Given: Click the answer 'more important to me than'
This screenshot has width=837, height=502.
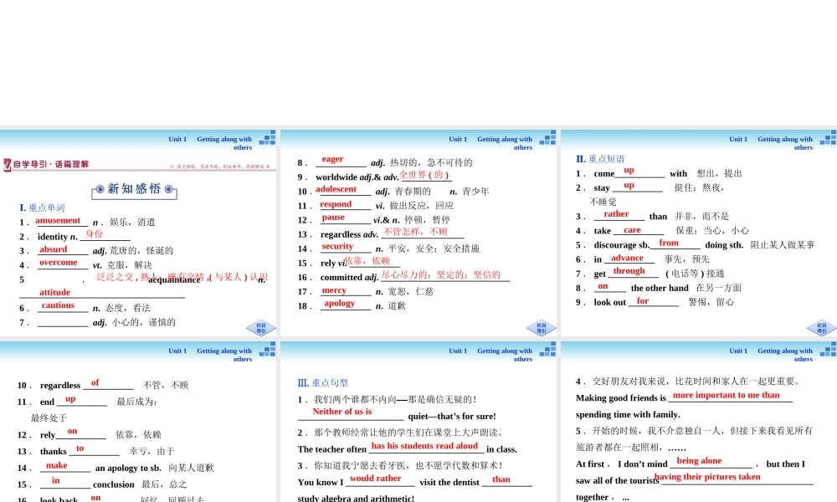Looking at the screenshot, I should tap(726, 395).
